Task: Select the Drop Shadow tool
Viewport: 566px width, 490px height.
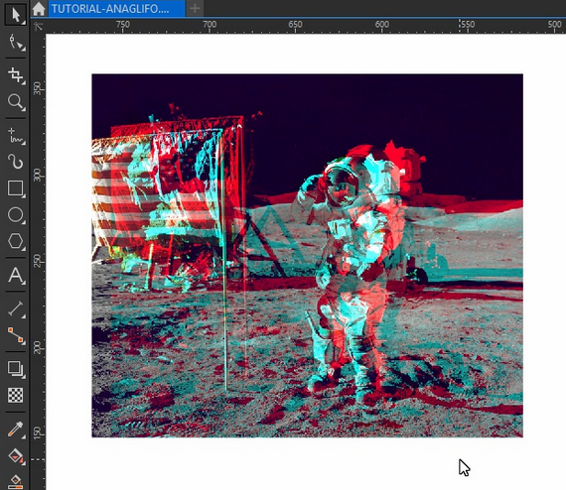Action: 15,368
